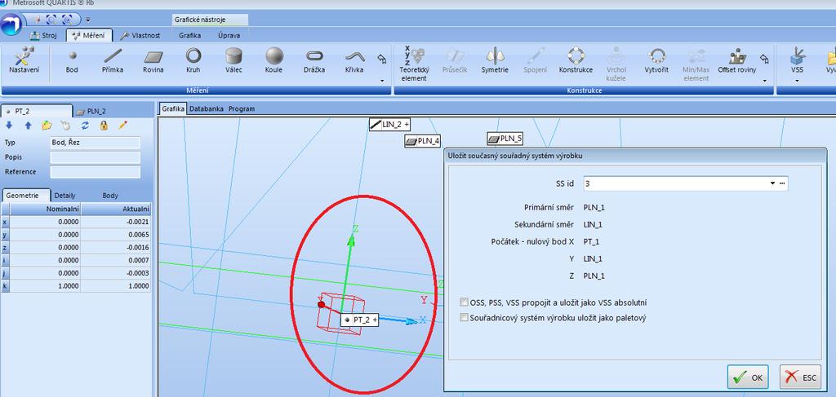The height and width of the screenshot is (397, 836).
Task: Open the quick access toolbar customize dropdown
Action: click(87, 20)
